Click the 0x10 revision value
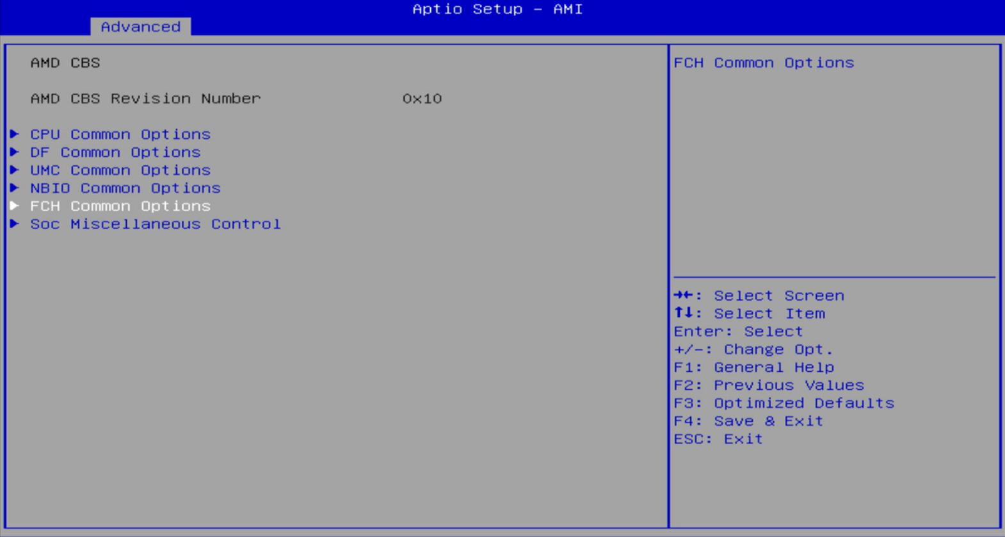The height and width of the screenshot is (537, 1005). click(422, 99)
